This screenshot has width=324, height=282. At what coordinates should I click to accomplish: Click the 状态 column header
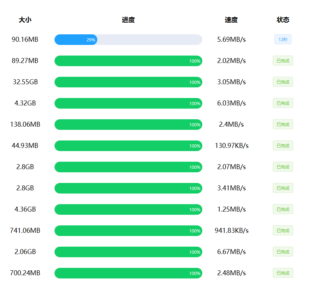283,20
